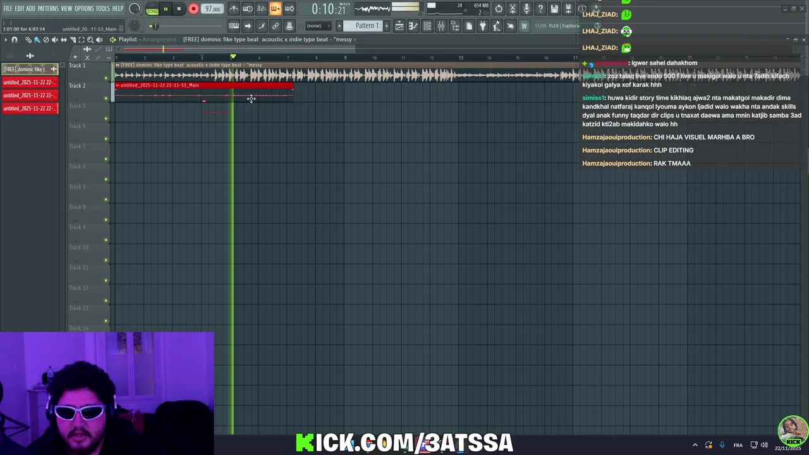Select the Zoom magnifier tool
This screenshot has width=809, height=455.
tap(90, 39)
